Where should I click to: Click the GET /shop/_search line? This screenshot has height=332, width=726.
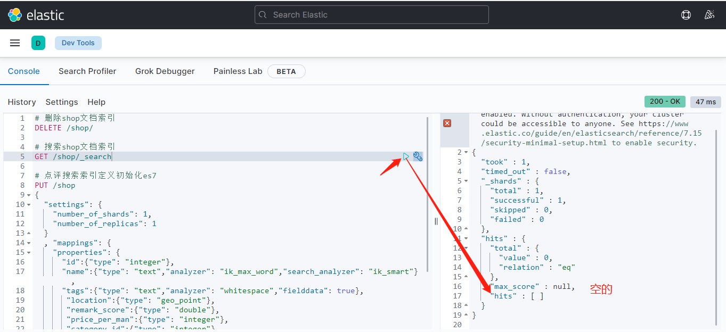coord(73,156)
